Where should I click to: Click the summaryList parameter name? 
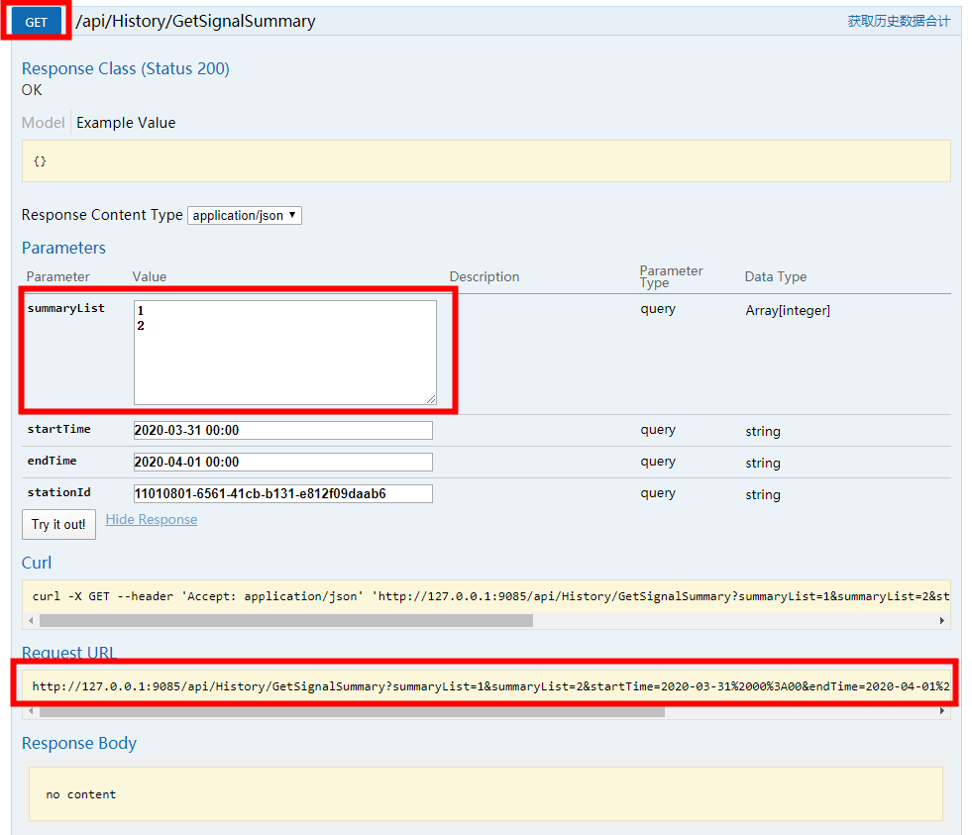pyautogui.click(x=65, y=308)
